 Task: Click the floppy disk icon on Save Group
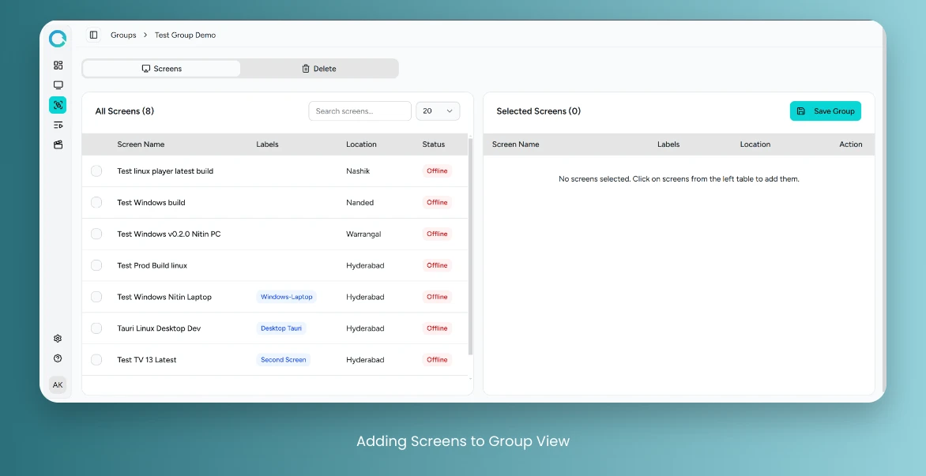[x=801, y=111]
